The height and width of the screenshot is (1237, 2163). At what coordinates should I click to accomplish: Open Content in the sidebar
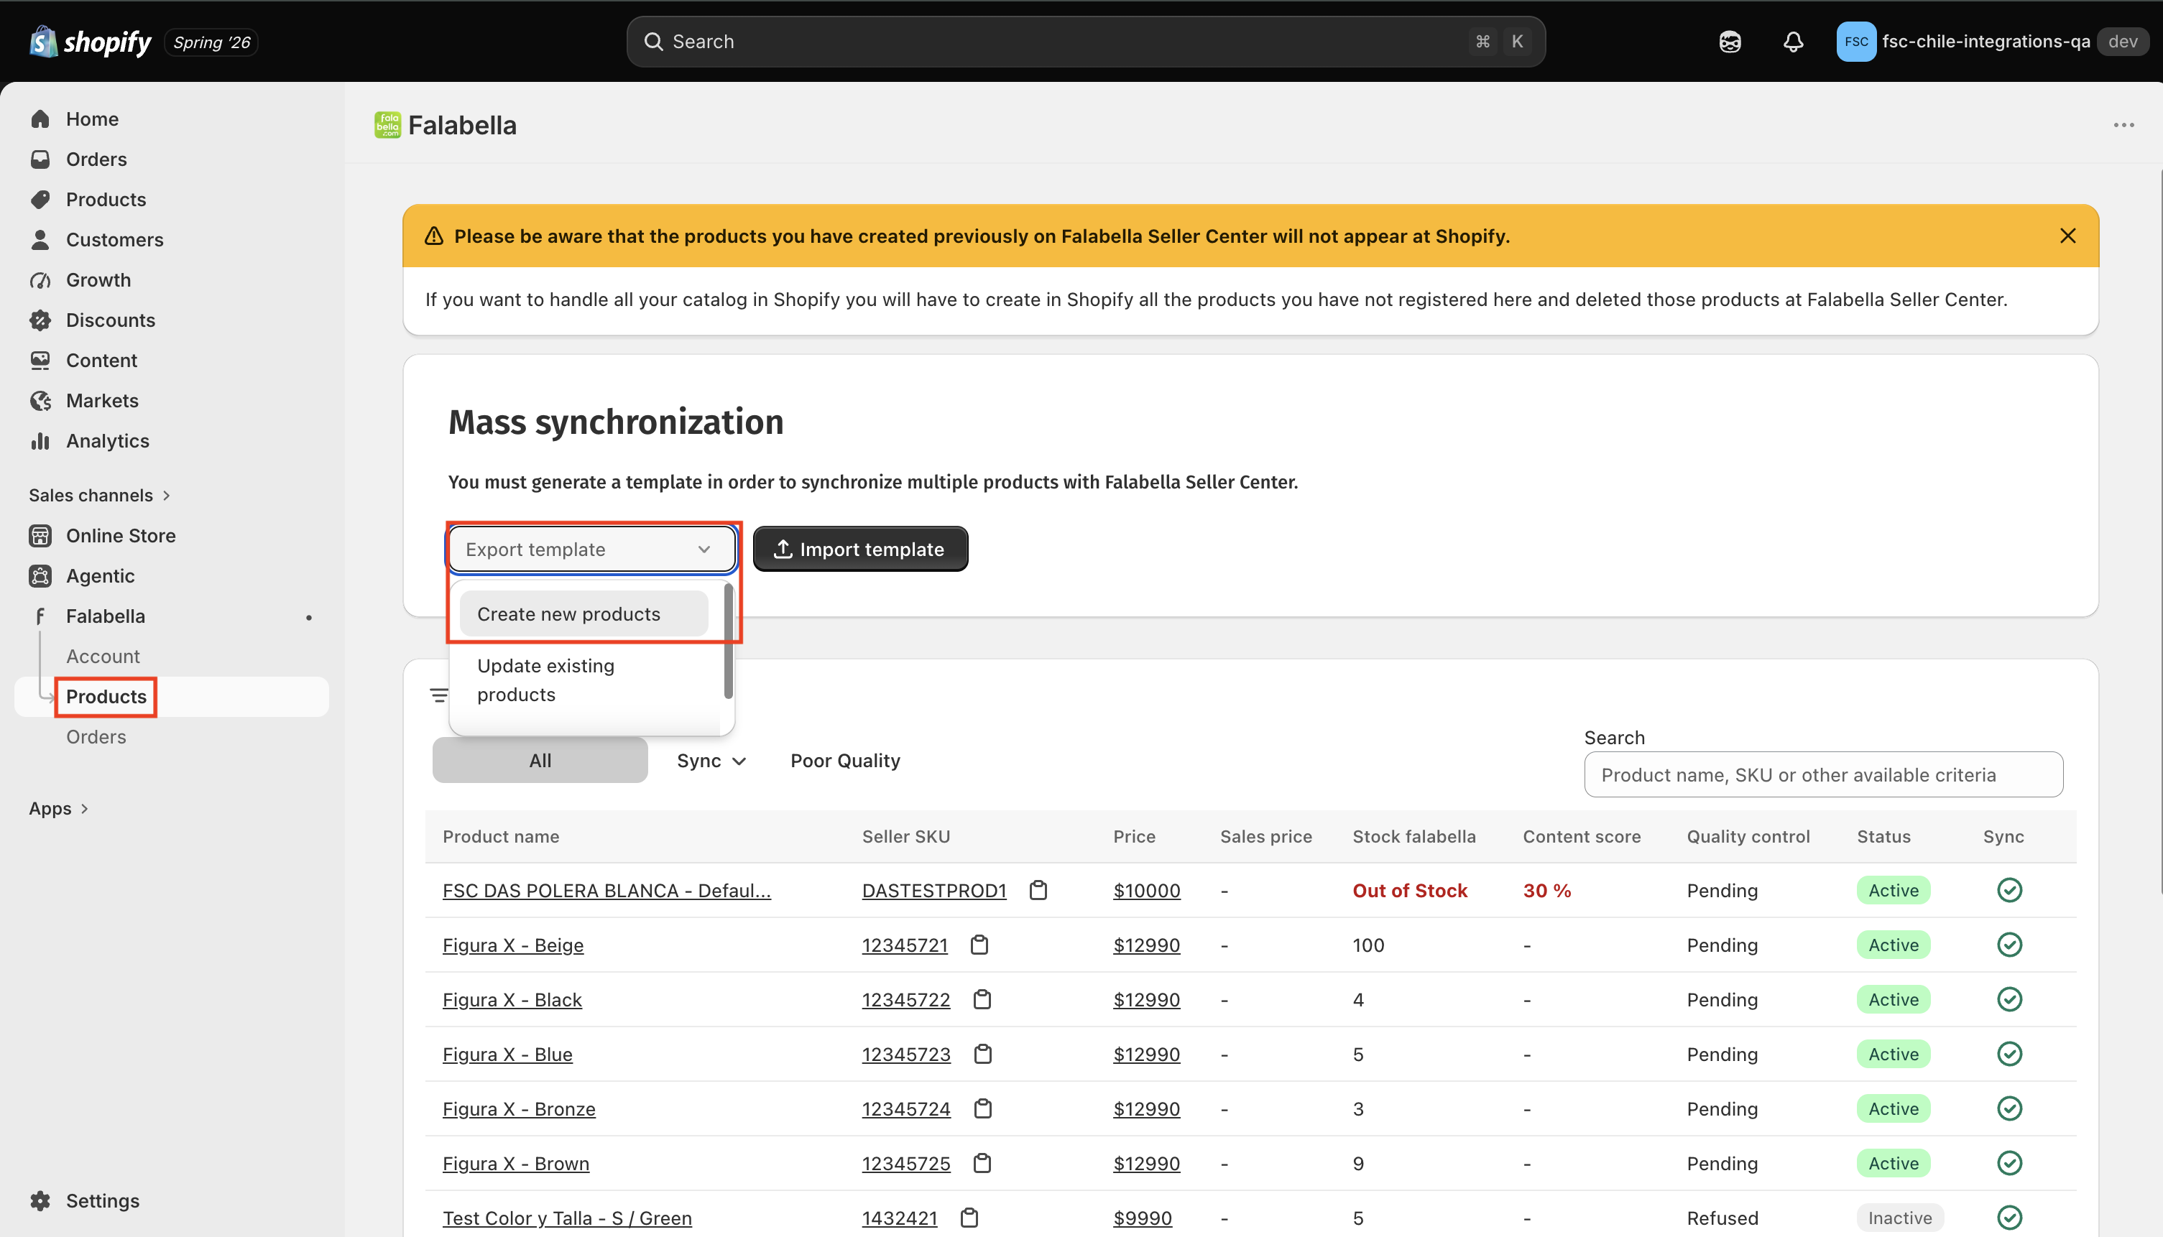coord(172,360)
